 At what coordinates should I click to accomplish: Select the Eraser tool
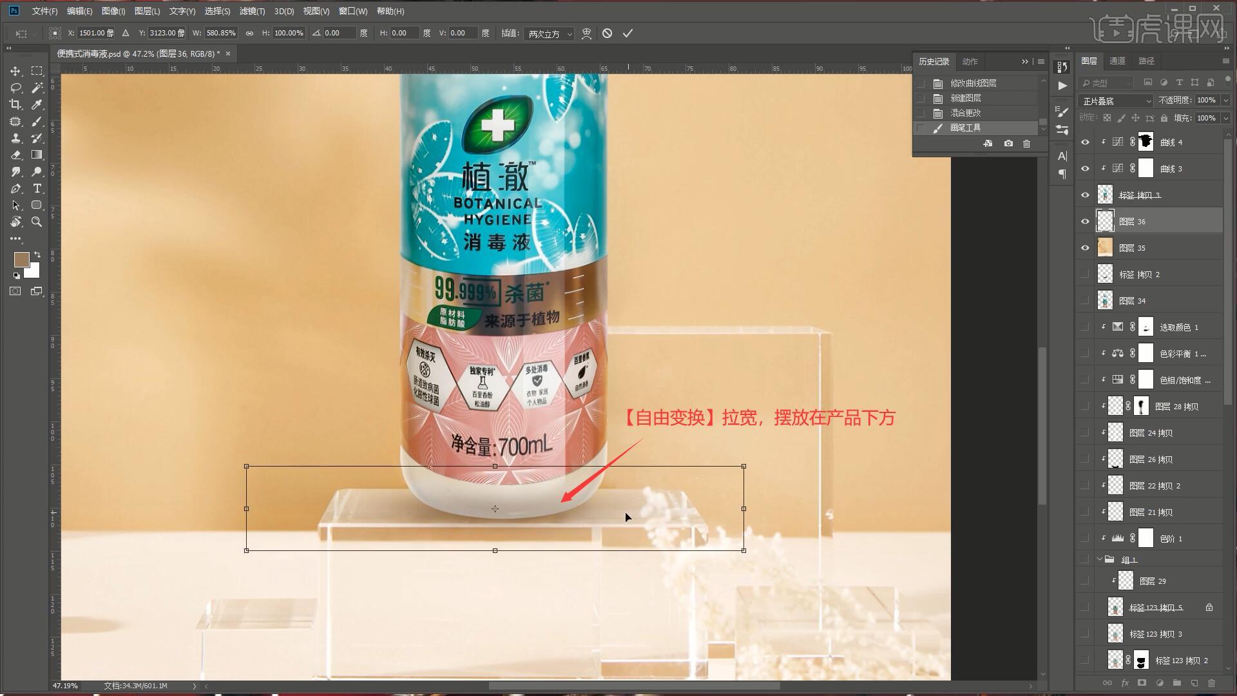pyautogui.click(x=15, y=155)
